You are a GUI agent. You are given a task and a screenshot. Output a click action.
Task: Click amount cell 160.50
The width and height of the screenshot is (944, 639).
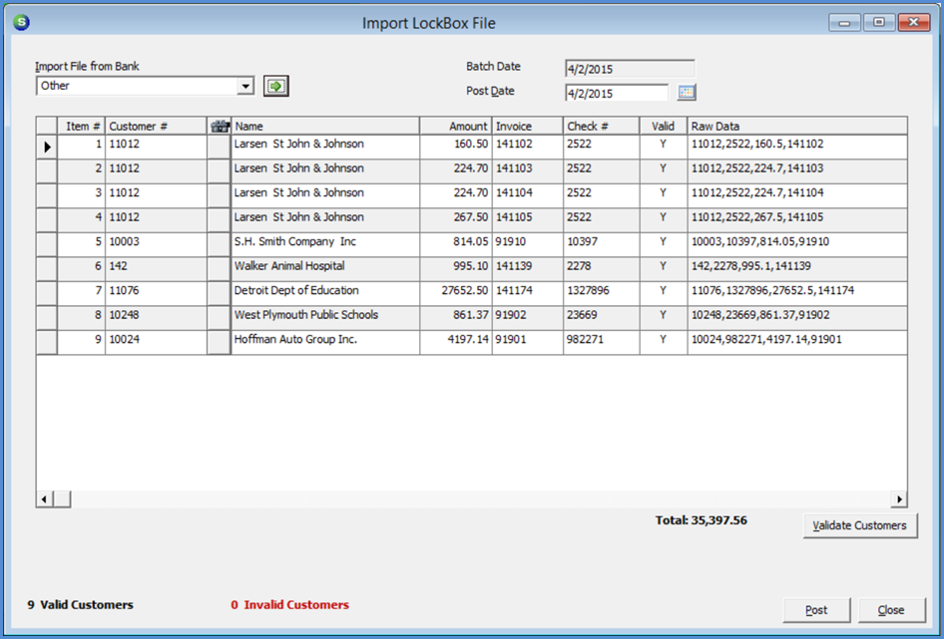456,147
